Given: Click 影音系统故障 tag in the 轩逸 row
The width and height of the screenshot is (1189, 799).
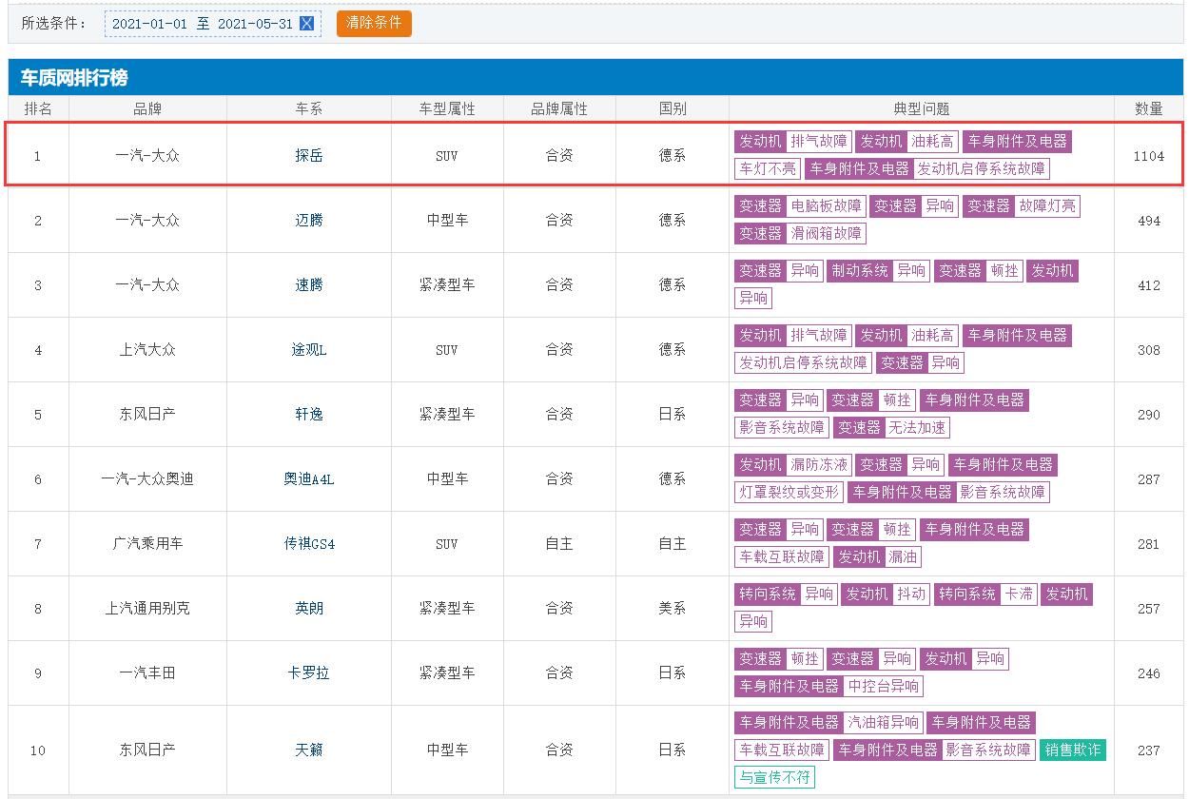Looking at the screenshot, I should coord(781,428).
